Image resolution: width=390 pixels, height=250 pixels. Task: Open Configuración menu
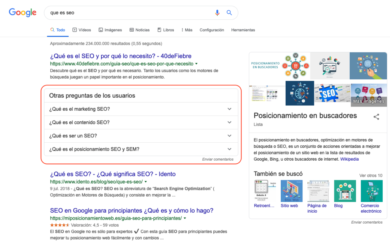click(x=212, y=30)
